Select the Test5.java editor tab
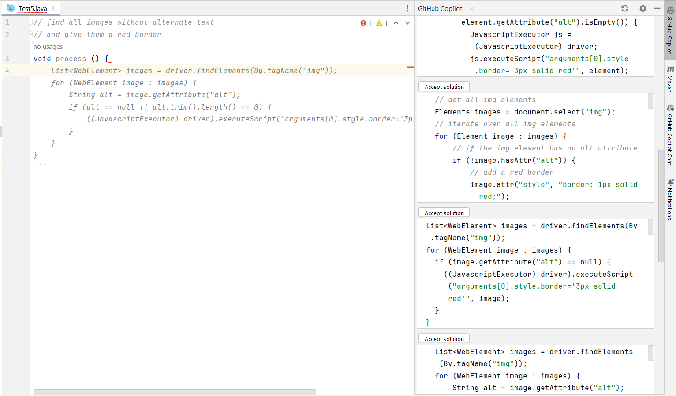676x396 pixels. pyautogui.click(x=32, y=8)
